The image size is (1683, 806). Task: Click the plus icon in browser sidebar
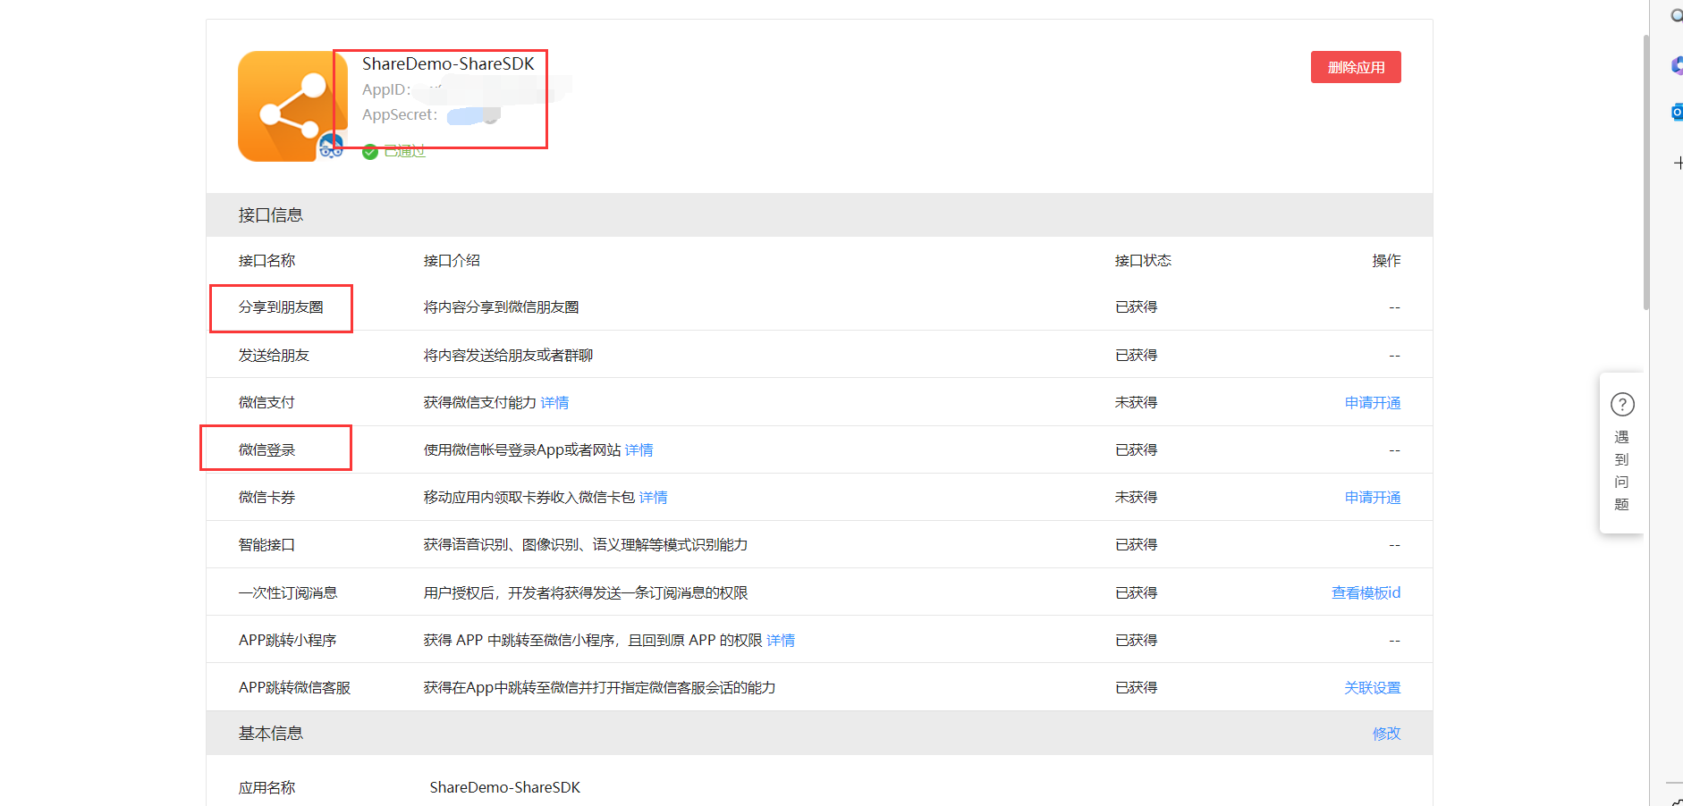point(1679,163)
